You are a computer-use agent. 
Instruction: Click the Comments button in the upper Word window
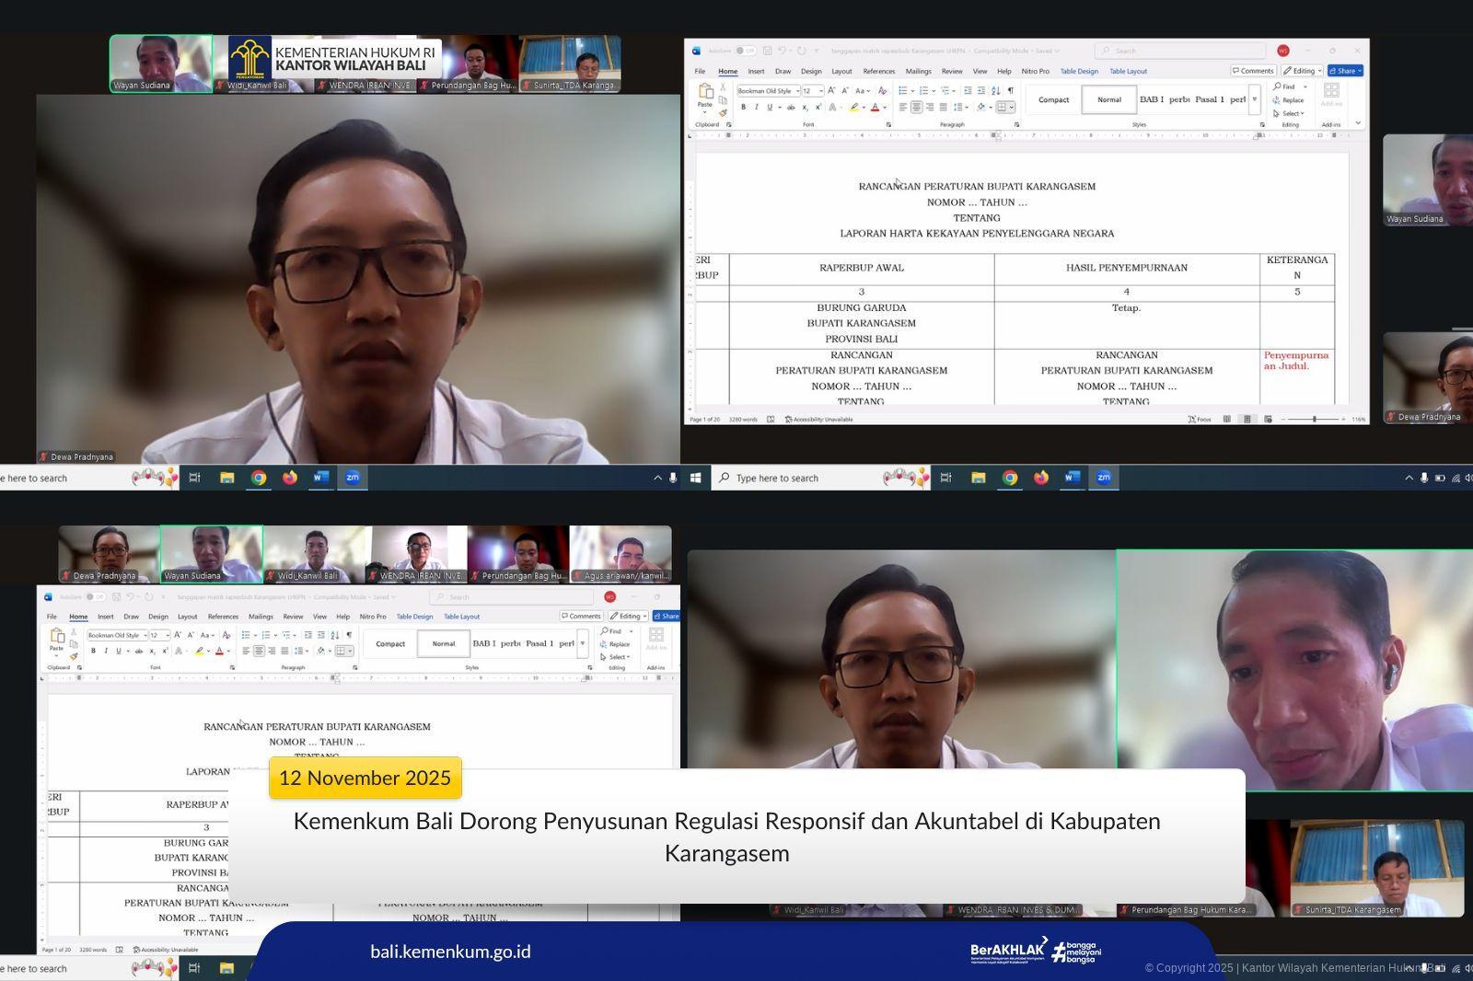point(1253,71)
